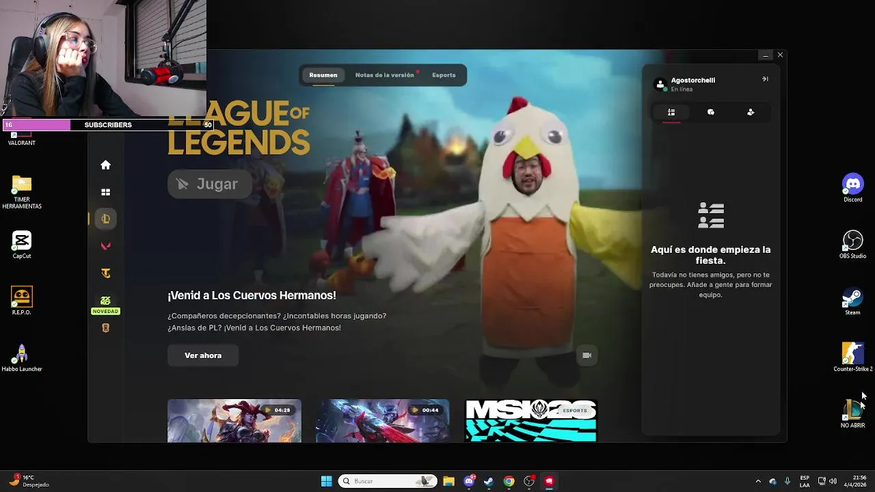Open Google Chrome from the taskbar

pyautogui.click(x=509, y=481)
